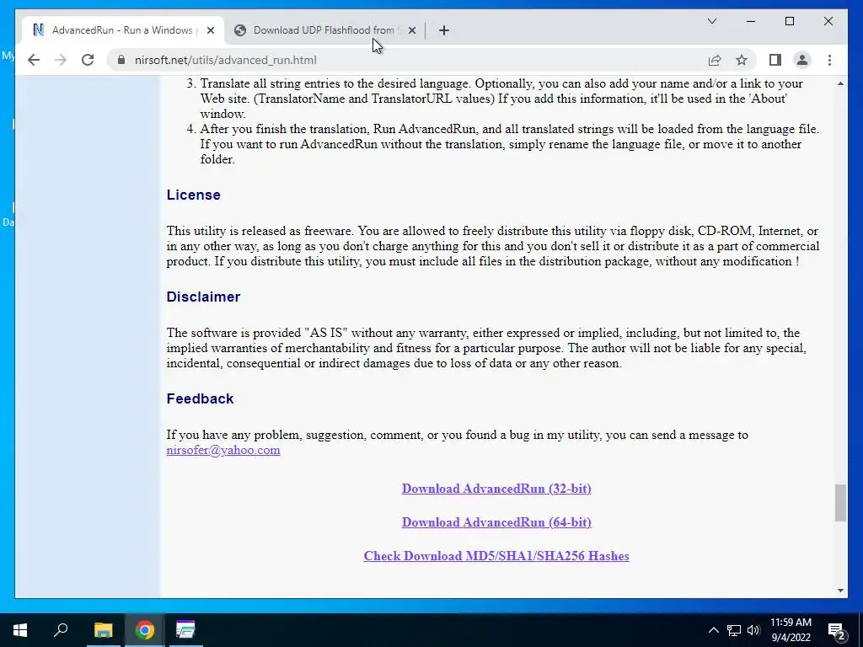This screenshot has width=863, height=647.
Task: Maximize the Chrome window
Action: 789,21
